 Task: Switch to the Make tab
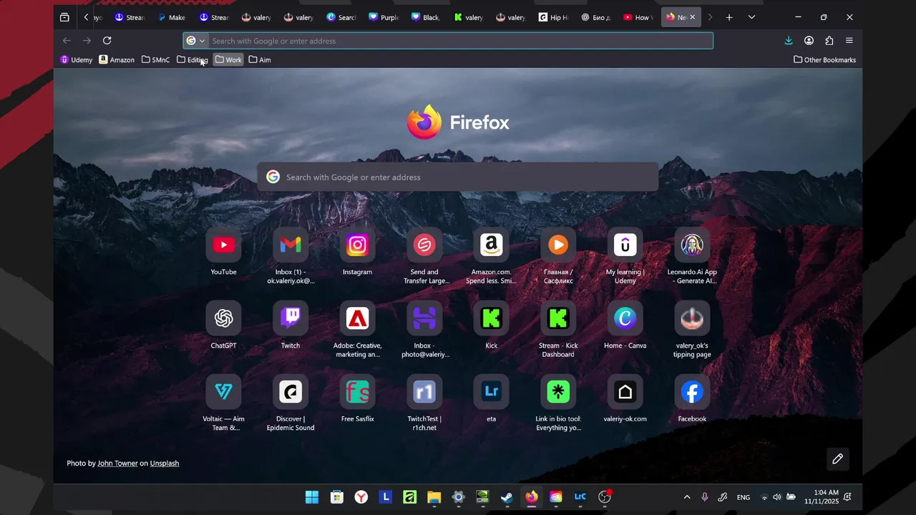172,17
